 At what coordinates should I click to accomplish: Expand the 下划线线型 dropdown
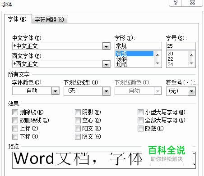pyautogui.click(x=106, y=91)
